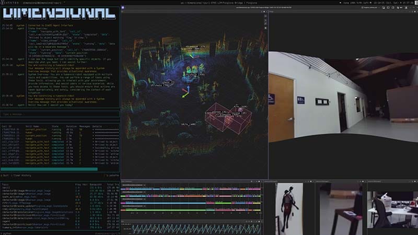The height and width of the screenshot is (235, 418).
Task: Open the command palette shortcut in footer
Action: tap(112, 175)
